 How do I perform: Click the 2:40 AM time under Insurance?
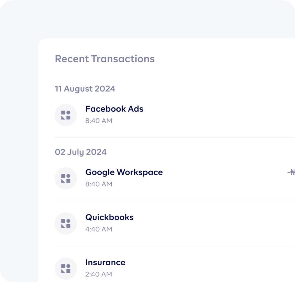pos(99,274)
